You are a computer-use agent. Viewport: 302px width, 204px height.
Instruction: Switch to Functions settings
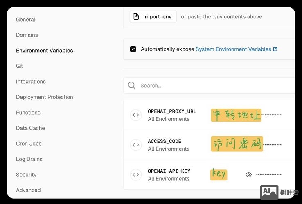pos(28,113)
